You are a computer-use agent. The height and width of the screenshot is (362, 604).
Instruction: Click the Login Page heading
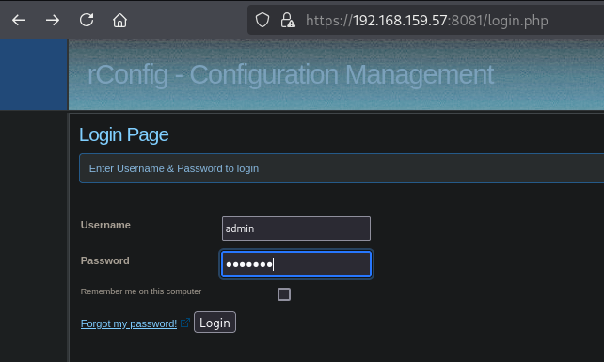click(x=124, y=134)
